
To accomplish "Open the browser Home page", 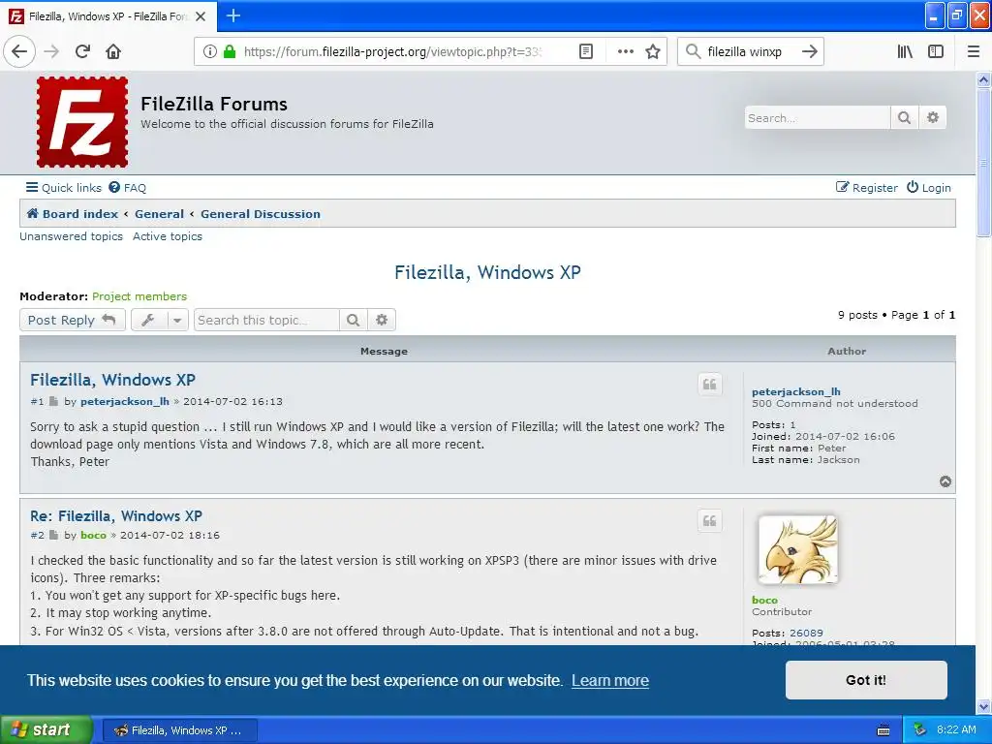I will (x=113, y=51).
